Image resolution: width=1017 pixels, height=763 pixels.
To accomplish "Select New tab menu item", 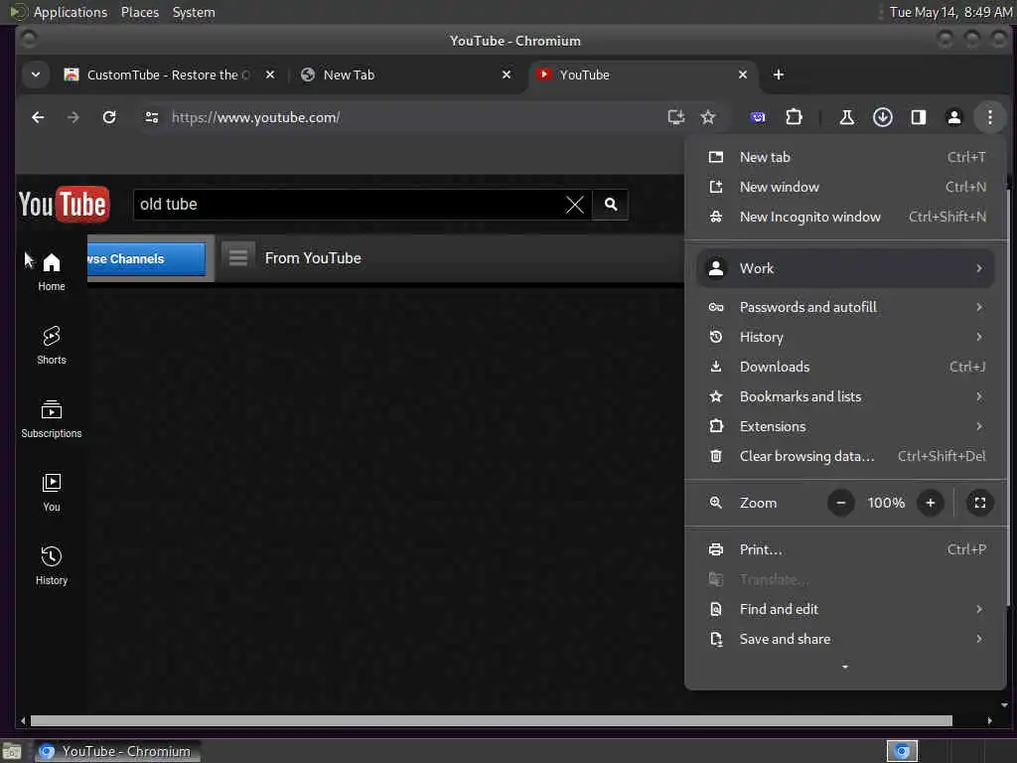I will [x=845, y=157].
